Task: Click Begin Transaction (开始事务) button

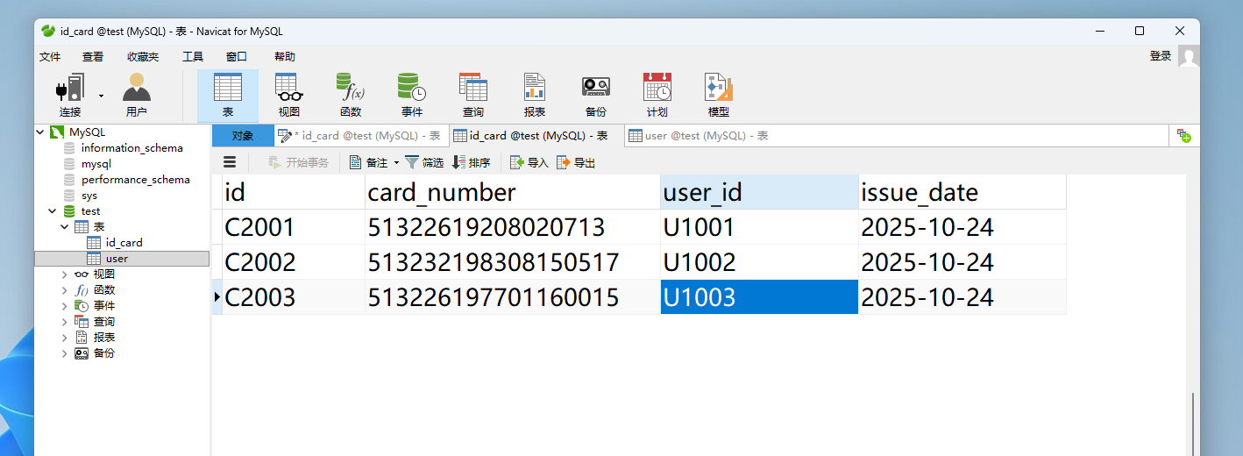Action: (x=298, y=162)
